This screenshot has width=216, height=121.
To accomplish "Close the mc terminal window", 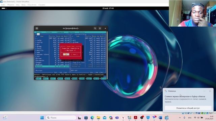I will click(x=105, y=28).
